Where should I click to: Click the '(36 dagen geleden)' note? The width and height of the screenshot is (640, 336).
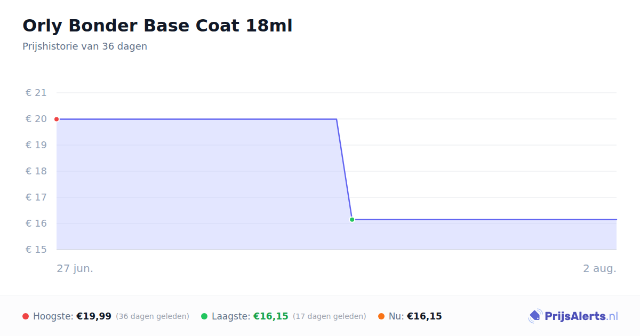click(153, 316)
